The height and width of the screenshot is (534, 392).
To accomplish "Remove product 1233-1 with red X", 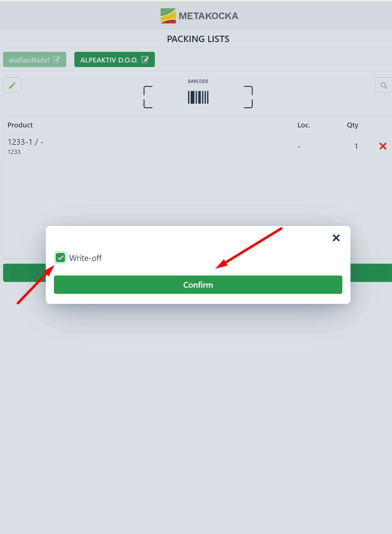I will pos(383,146).
